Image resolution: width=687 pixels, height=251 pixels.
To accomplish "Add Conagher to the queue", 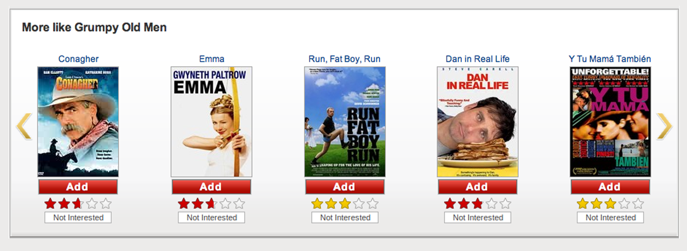I will click(78, 187).
